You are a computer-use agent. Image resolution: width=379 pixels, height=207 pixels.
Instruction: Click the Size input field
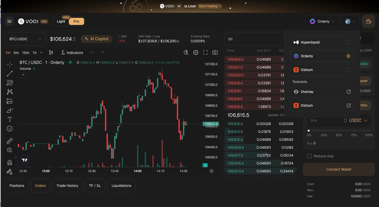[x=339, y=121]
